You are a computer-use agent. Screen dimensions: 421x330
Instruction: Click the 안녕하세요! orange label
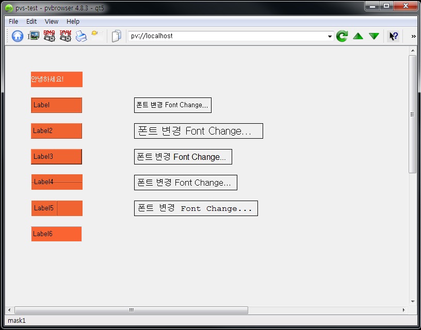[x=56, y=79]
